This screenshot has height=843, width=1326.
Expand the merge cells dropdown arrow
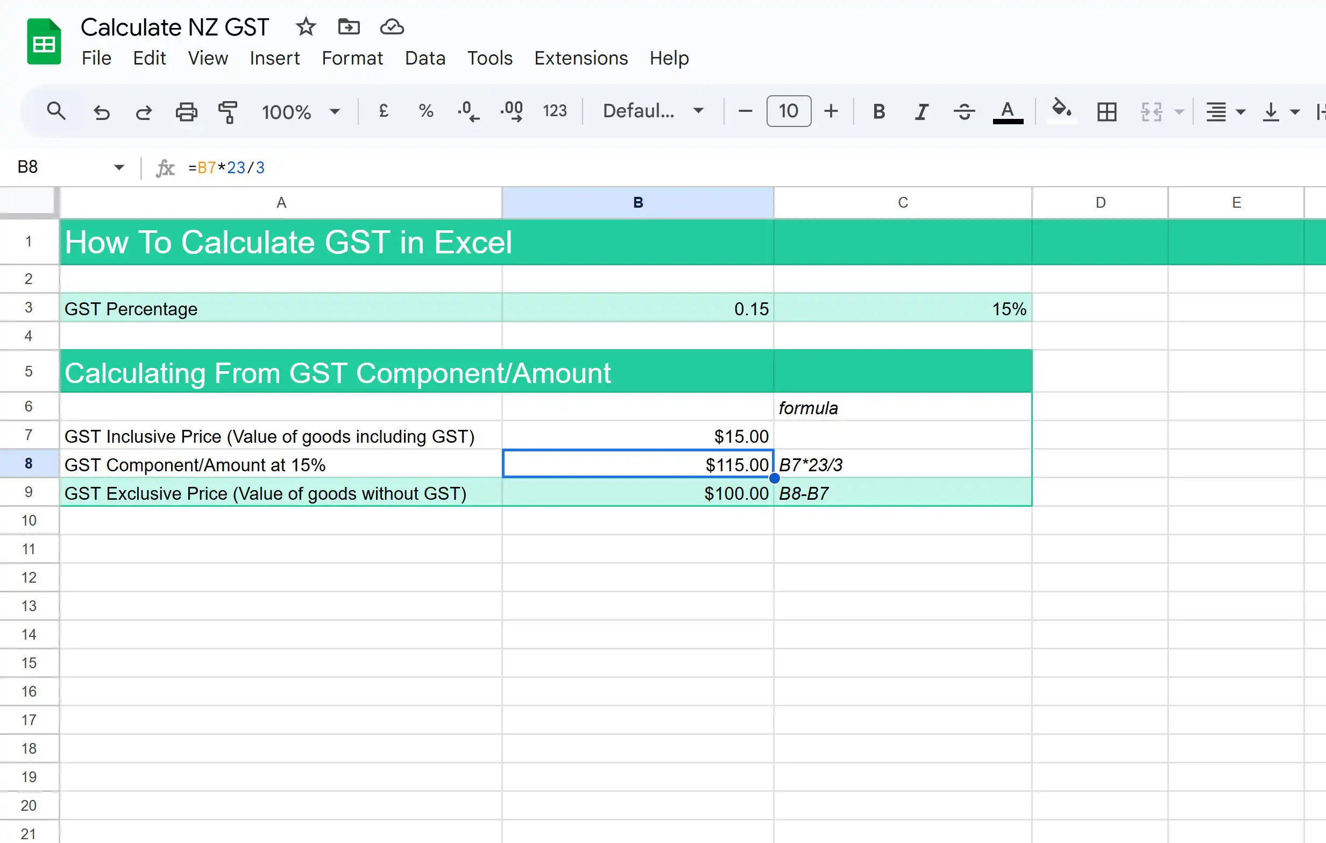1179,112
